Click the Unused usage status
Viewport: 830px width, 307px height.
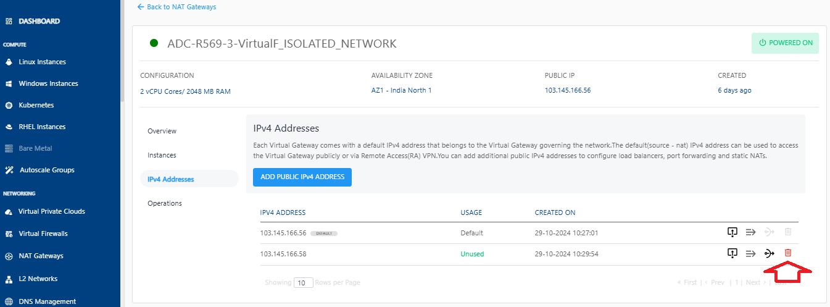point(472,253)
